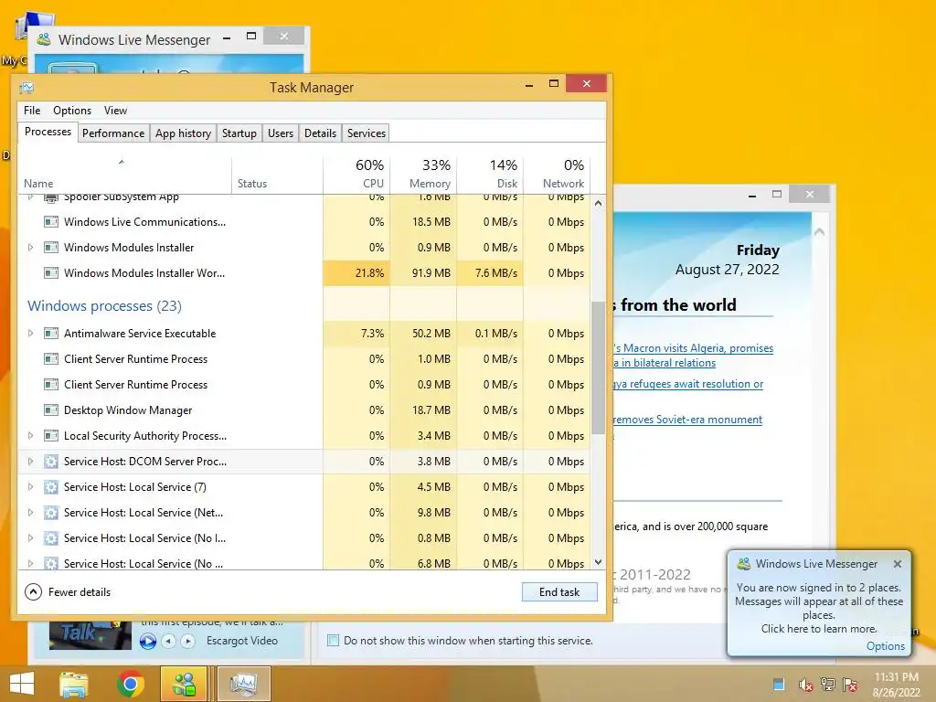Image resolution: width=936 pixels, height=702 pixels.
Task: Expand Service Host: DCOM Server Proc... row
Action: click(x=30, y=462)
